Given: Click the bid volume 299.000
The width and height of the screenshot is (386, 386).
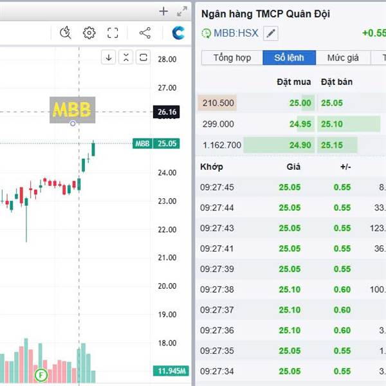Looking at the screenshot, I should [218, 124].
